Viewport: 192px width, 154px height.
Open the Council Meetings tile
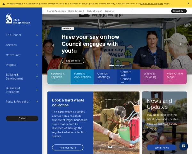tap(105, 77)
